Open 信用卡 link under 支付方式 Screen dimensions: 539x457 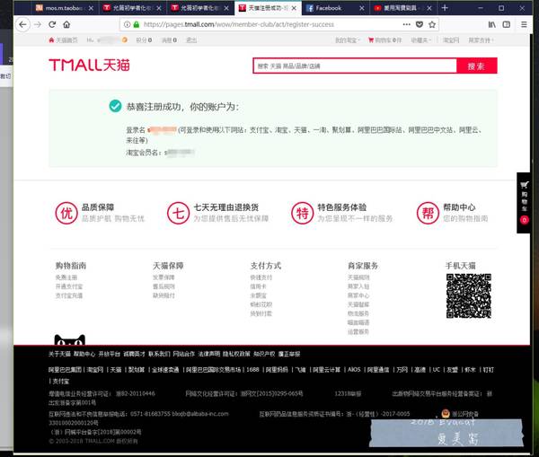258,286
